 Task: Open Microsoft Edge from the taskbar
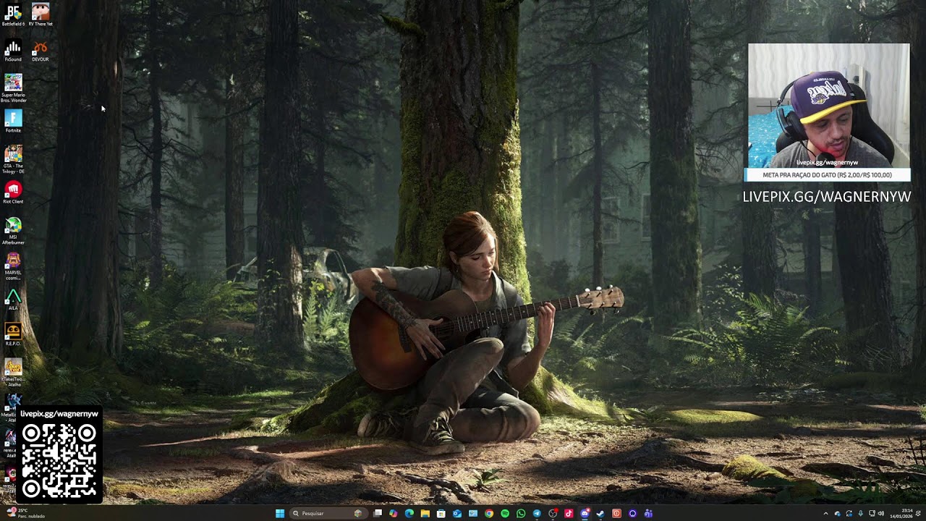click(409, 514)
